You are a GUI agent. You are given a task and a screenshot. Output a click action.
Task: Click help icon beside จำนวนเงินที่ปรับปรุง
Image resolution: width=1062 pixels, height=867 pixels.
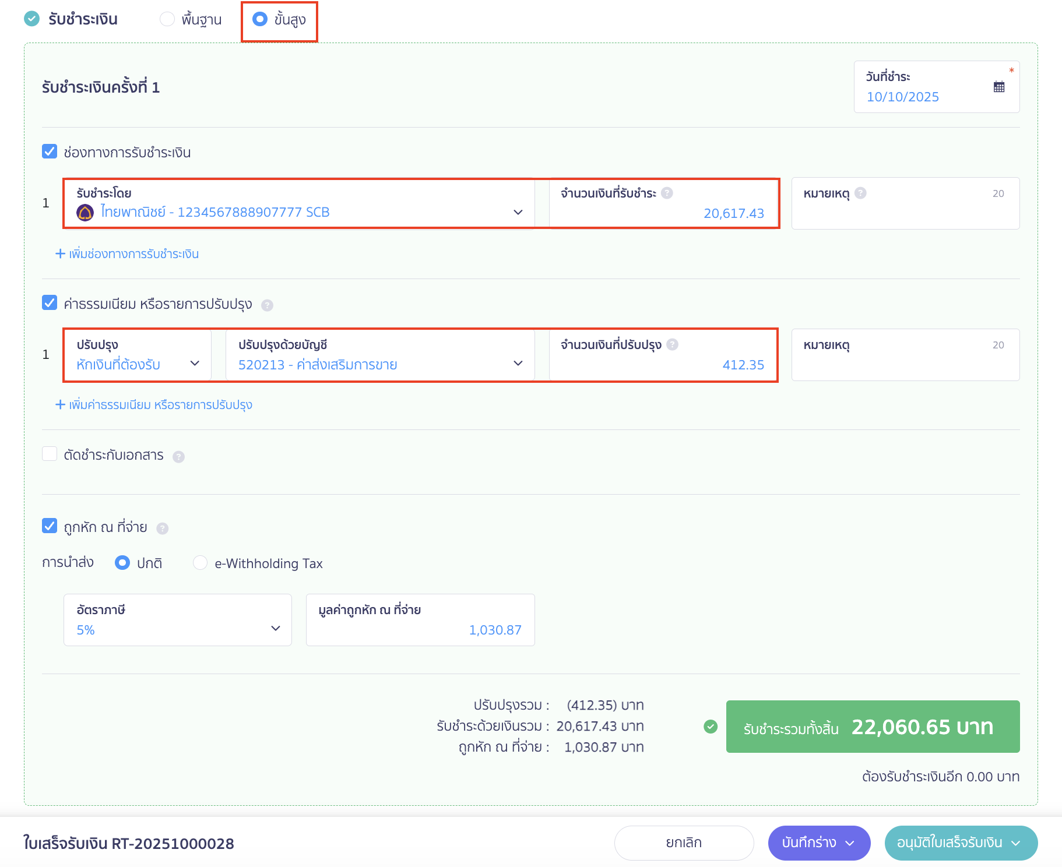(672, 344)
